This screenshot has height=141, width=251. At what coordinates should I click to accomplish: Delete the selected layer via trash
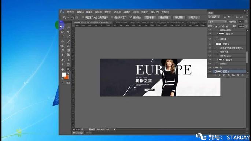(x=243, y=75)
